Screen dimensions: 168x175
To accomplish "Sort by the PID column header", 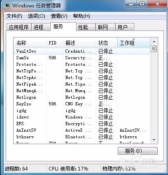I will pyautogui.click(x=54, y=43).
